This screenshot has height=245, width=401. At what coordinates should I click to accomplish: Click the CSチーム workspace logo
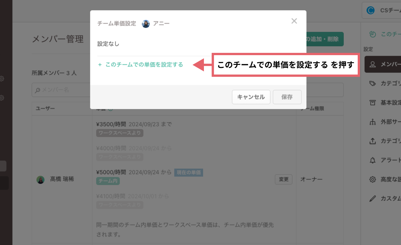371,10
